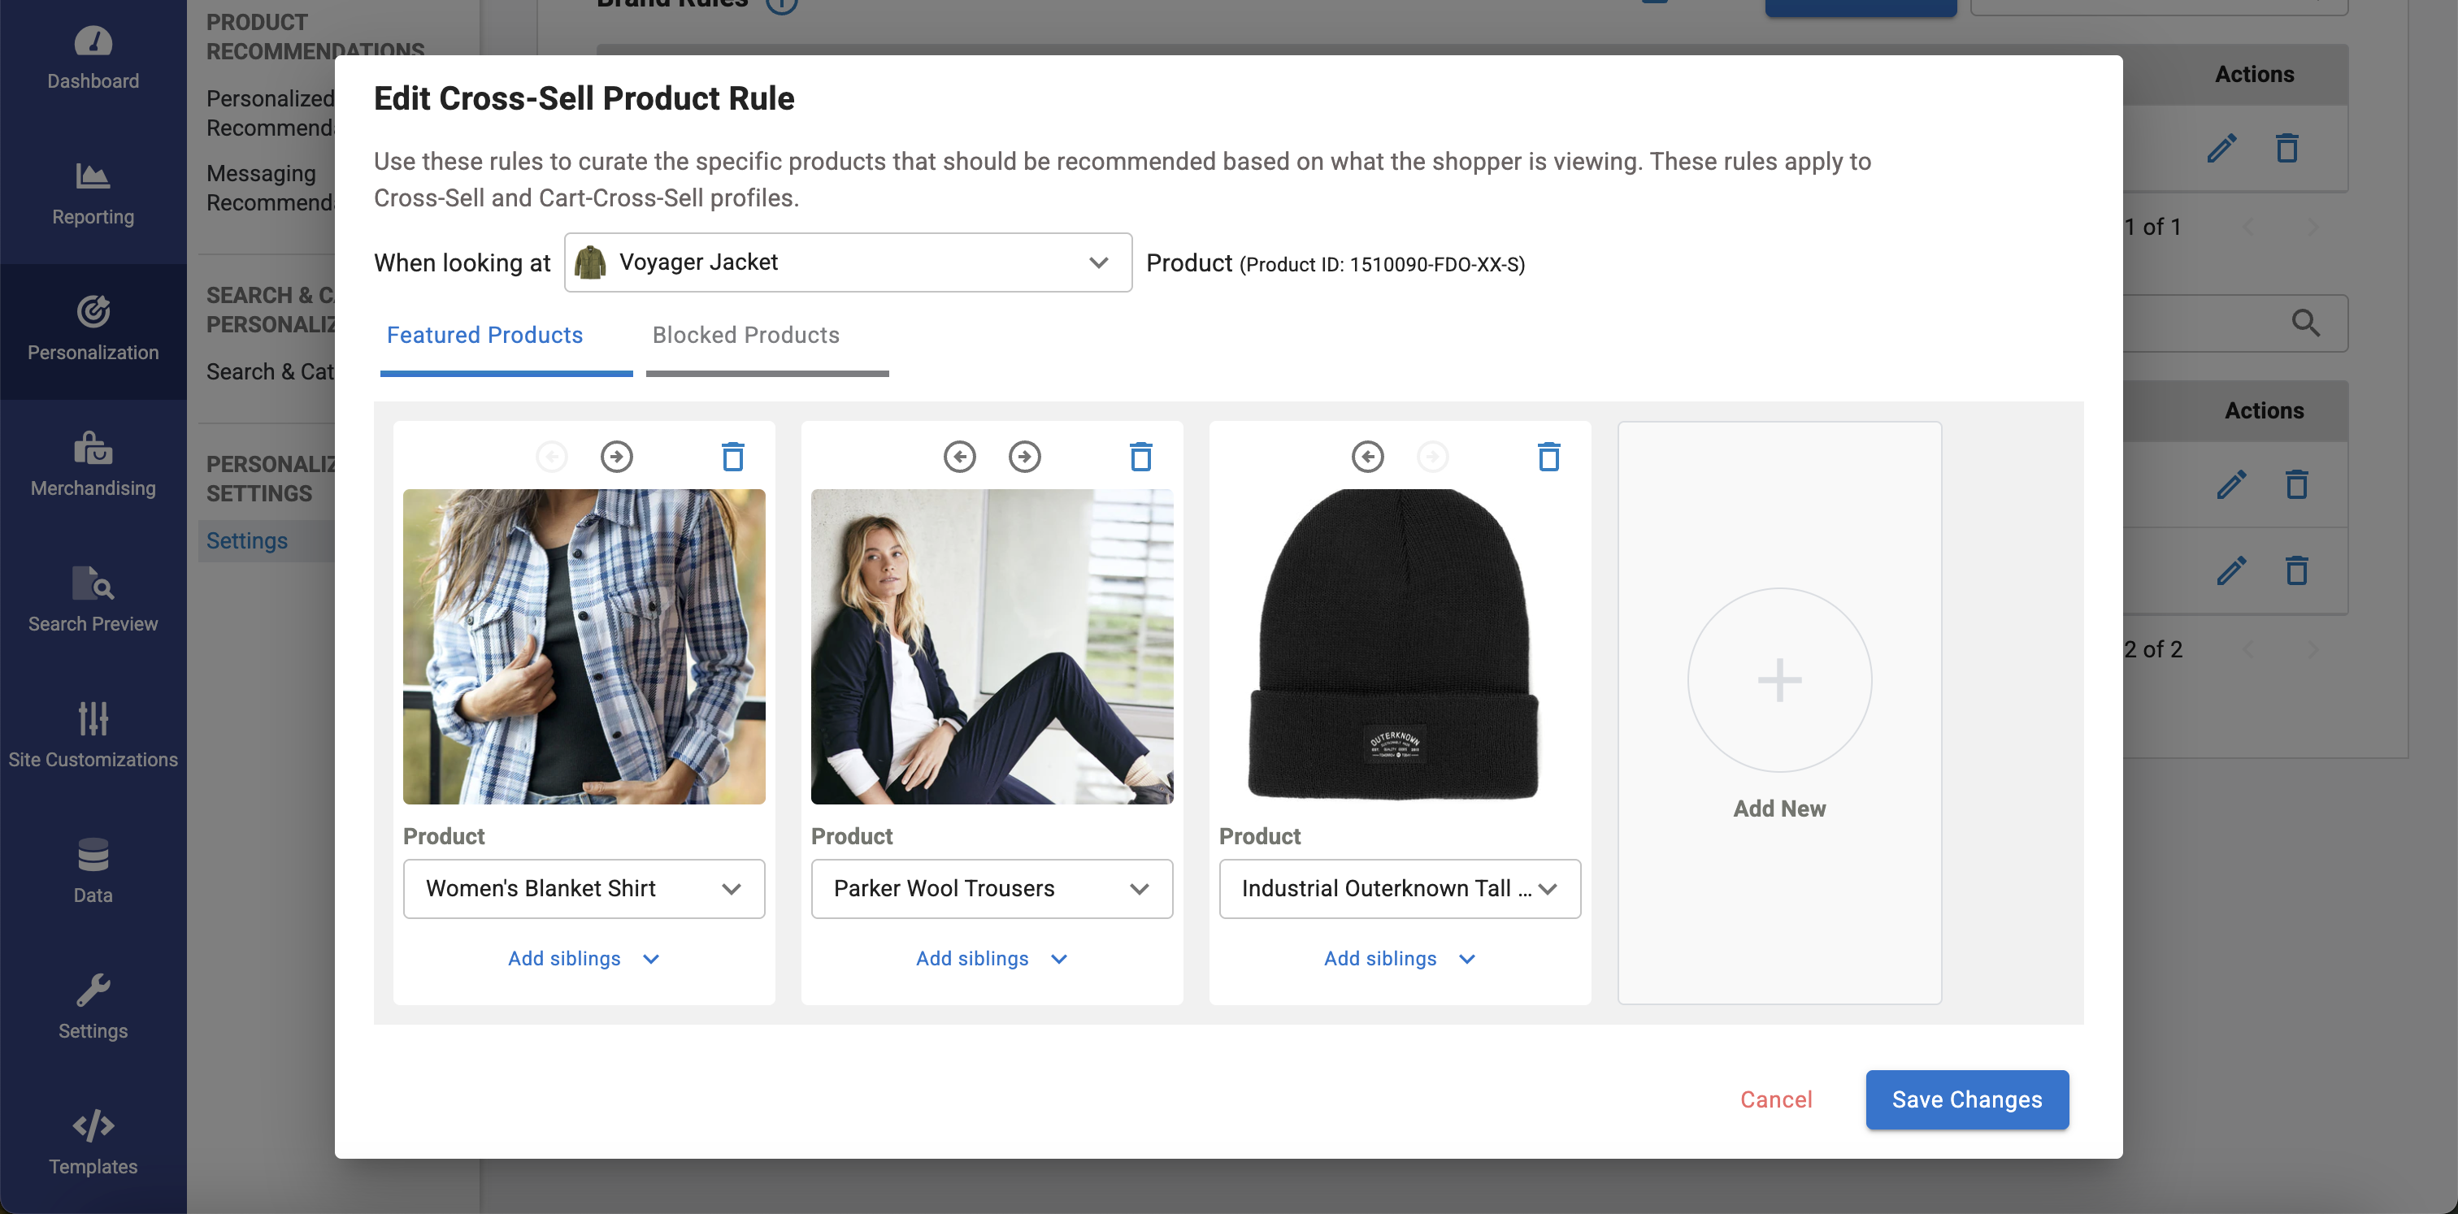Click the Add New label
Screen dimensions: 2458x1214
click(x=1779, y=809)
